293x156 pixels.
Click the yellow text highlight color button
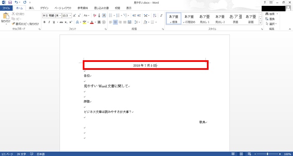(x=84, y=22)
